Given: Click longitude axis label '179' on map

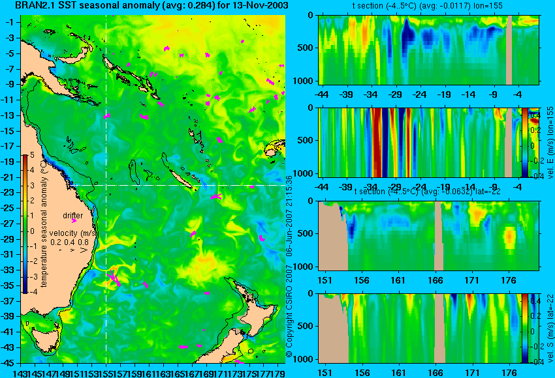Looking at the screenshot, I should click(278, 373).
